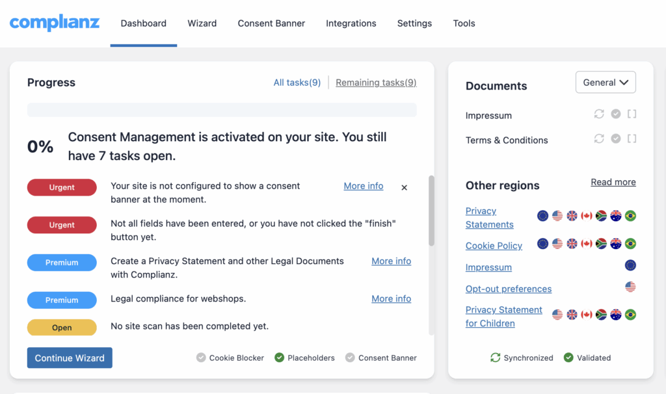The width and height of the screenshot is (666, 394).
Task: Click the Validated legend check icon
Action: (568, 358)
